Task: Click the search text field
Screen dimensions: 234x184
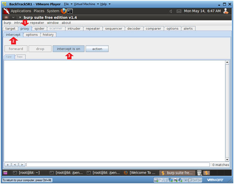Action: pyautogui.click(x=118, y=165)
